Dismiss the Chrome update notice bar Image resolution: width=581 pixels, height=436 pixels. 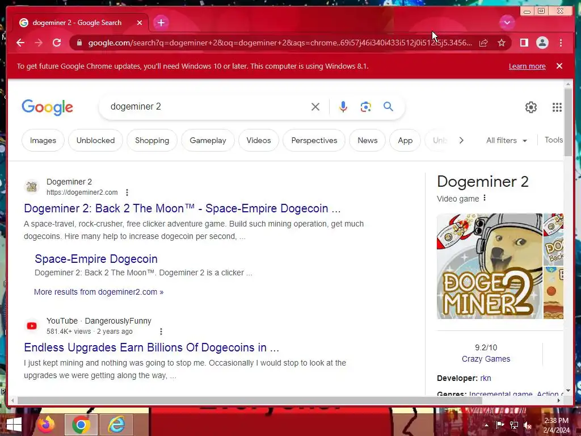click(x=559, y=66)
